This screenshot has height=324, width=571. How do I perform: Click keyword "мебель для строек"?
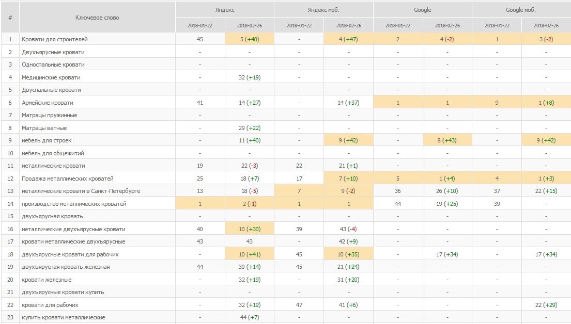[47, 140]
